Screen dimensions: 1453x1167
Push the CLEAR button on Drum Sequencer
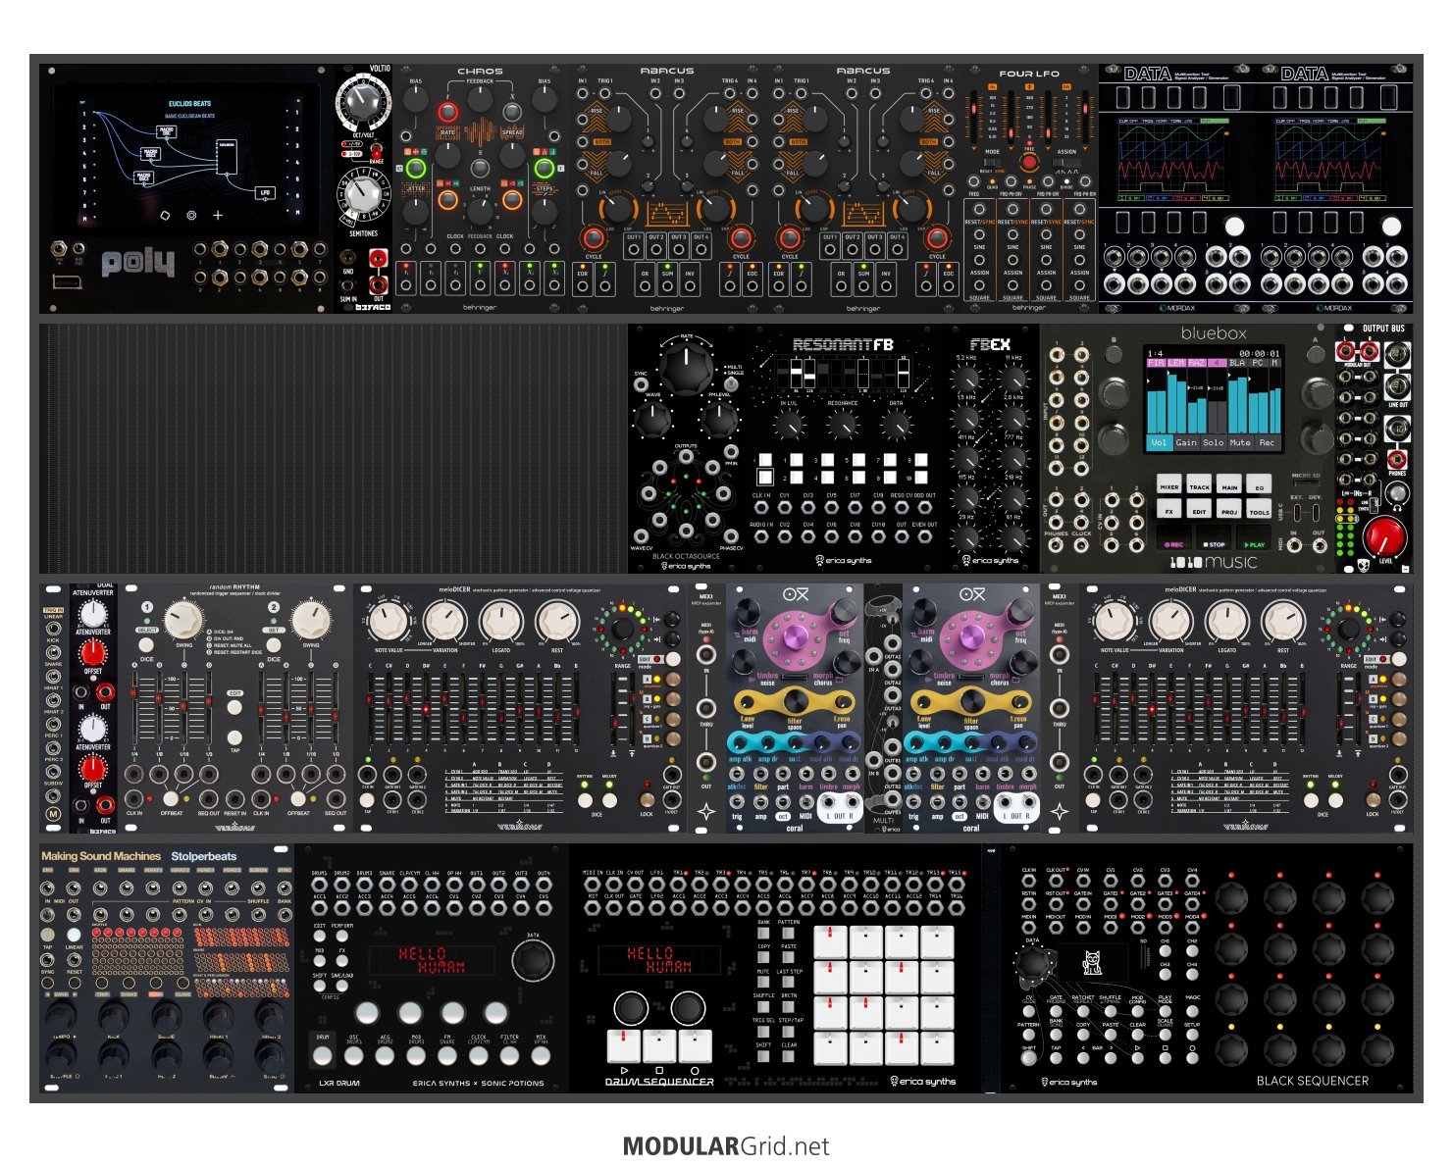coord(788,1056)
